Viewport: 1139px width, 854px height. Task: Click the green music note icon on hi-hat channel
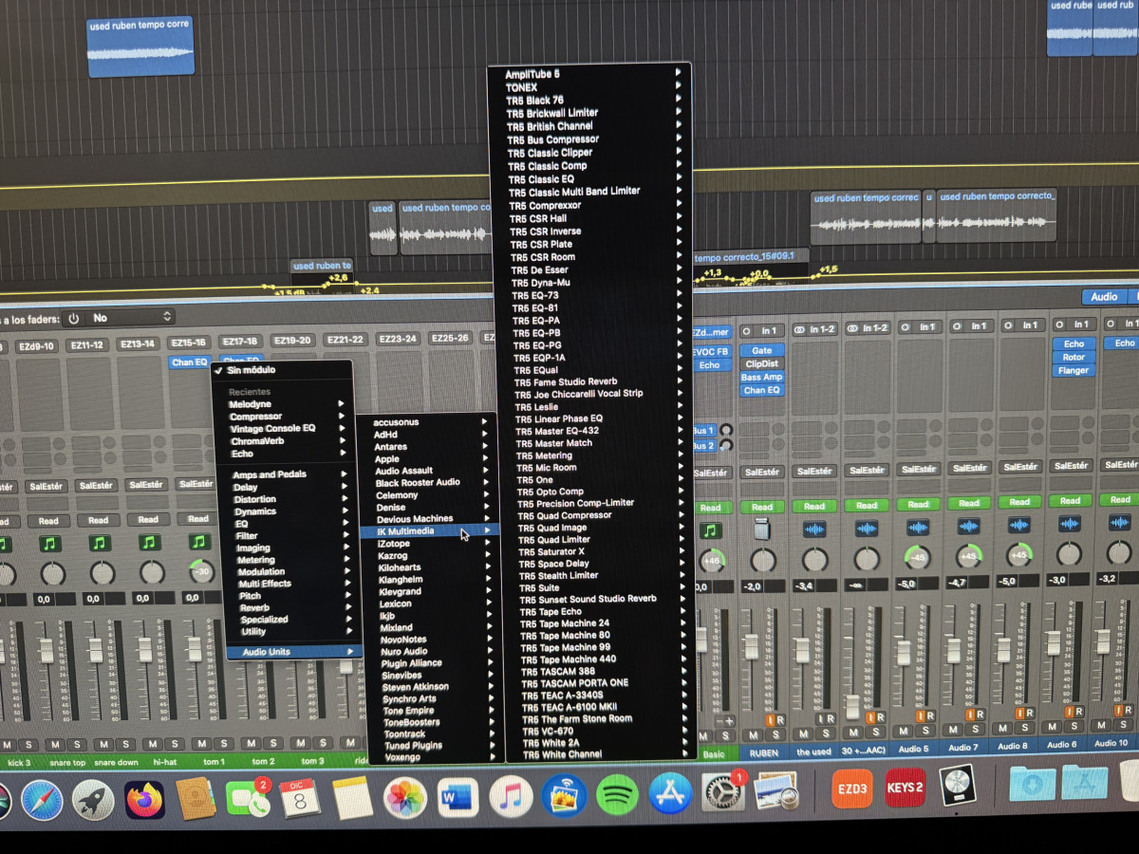149,543
